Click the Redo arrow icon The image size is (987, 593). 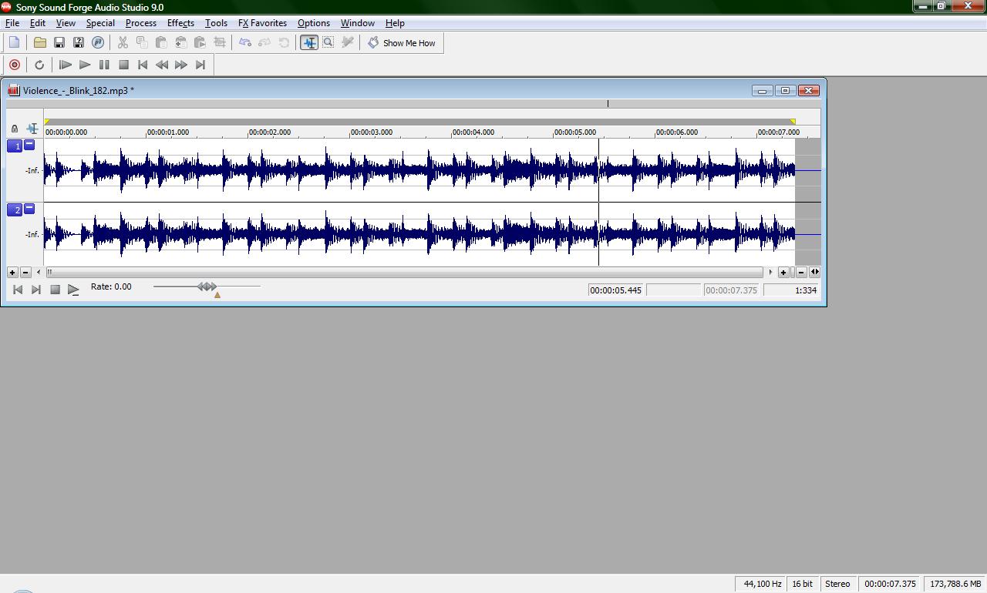(264, 42)
